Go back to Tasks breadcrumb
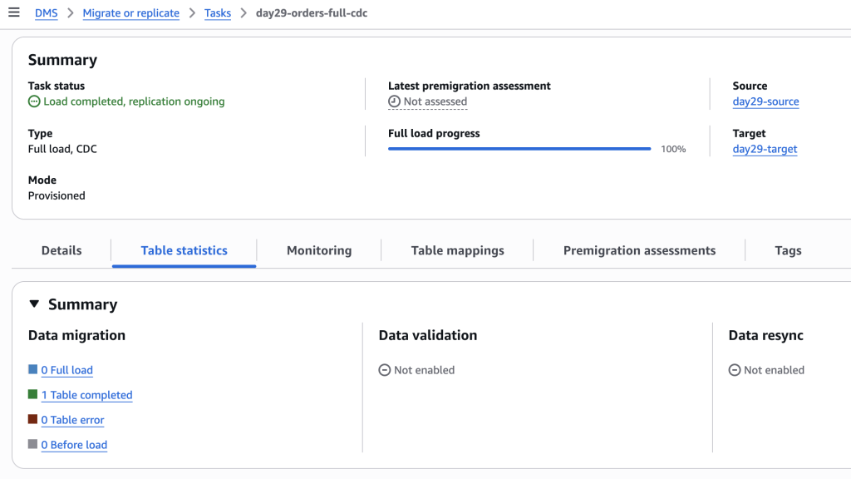Viewport: 851px width, 479px height. [218, 13]
